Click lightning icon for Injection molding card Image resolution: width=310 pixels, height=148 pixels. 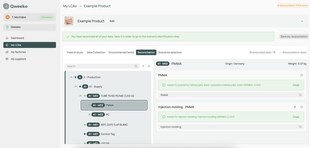pyautogui.click(x=295, y=107)
